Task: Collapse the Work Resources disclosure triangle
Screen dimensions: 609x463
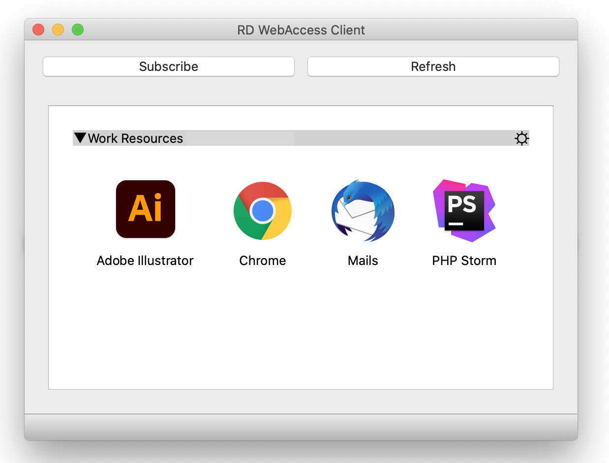Action: 80,138
